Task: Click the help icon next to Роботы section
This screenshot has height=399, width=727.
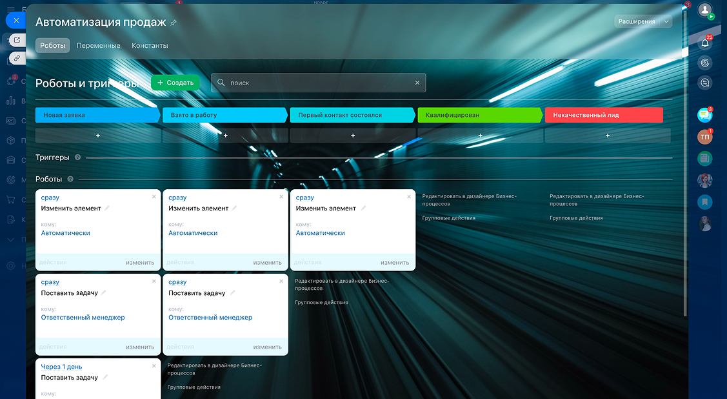Action: click(70, 179)
